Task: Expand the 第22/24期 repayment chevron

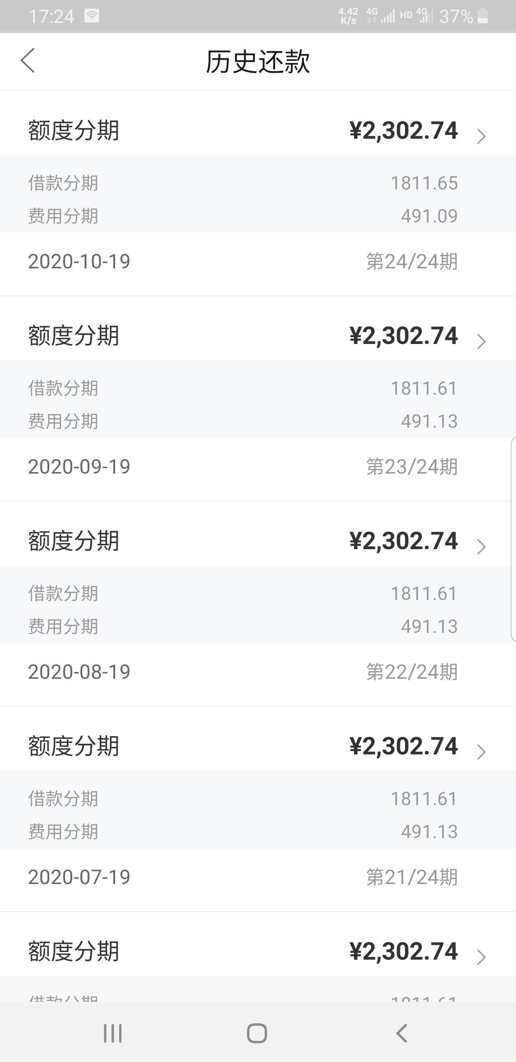Action: (x=481, y=547)
